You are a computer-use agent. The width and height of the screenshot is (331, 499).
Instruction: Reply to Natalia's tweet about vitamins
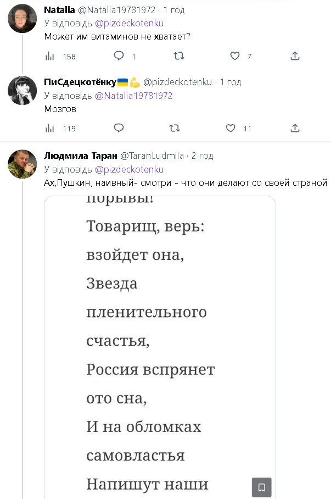[x=119, y=56]
